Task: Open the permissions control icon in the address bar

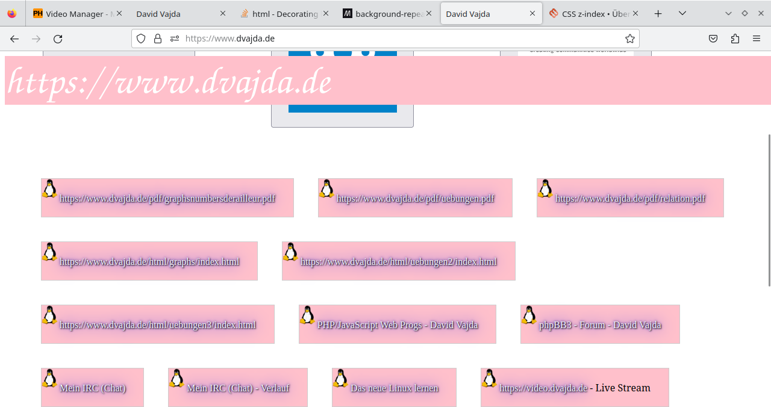Action: tap(173, 38)
